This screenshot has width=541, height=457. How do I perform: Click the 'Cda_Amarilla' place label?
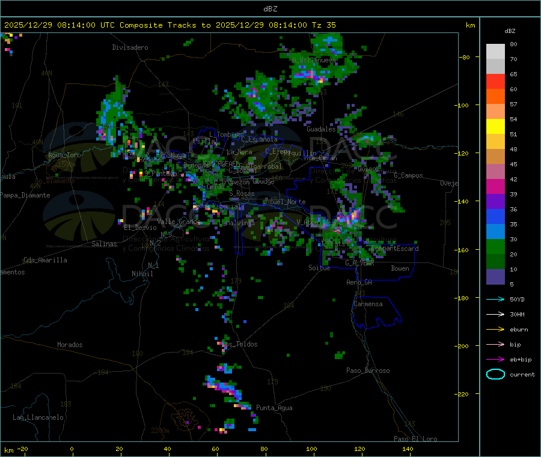[x=45, y=260]
